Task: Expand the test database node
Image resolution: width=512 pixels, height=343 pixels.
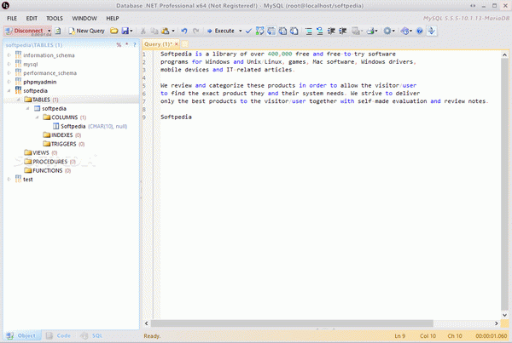Action: (9, 179)
